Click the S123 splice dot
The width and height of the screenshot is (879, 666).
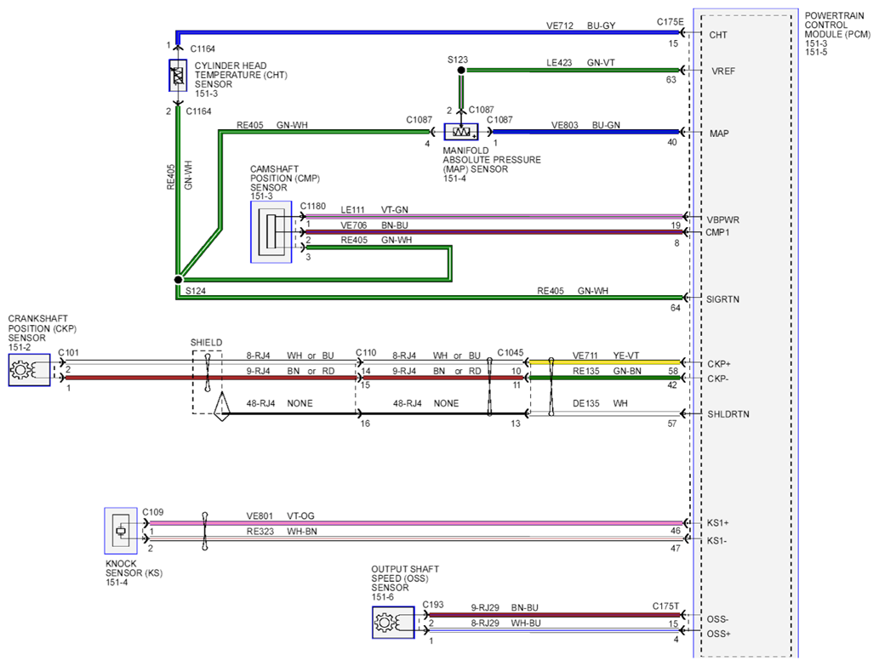tap(461, 70)
